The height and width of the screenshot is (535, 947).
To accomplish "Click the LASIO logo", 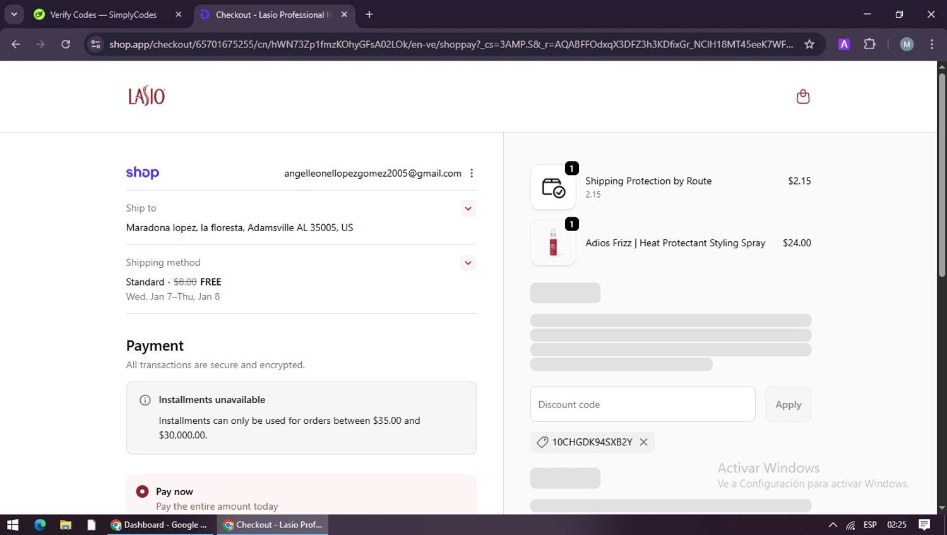I will (146, 96).
